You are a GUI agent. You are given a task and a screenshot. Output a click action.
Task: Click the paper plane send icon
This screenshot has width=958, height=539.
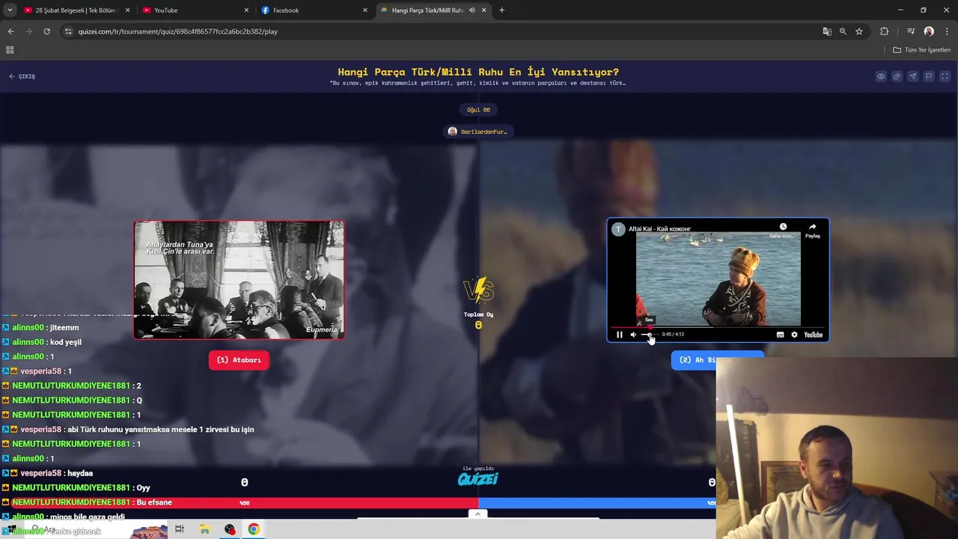point(912,76)
